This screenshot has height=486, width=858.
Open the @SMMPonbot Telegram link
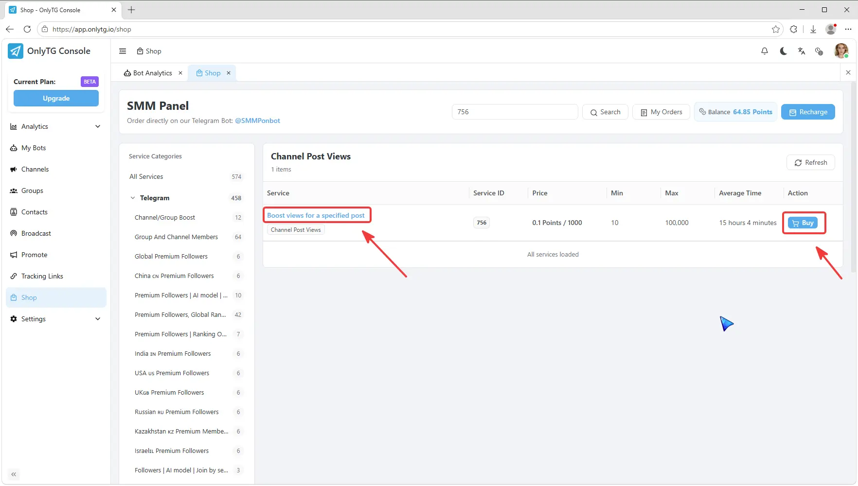pyautogui.click(x=257, y=121)
